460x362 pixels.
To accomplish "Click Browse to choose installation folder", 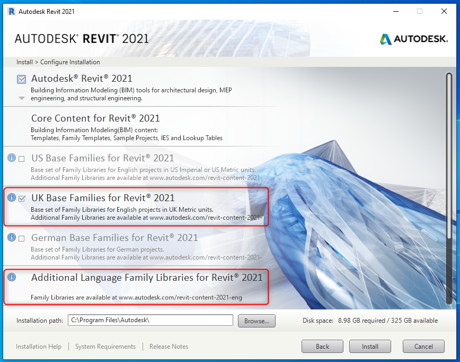I will pos(256,321).
